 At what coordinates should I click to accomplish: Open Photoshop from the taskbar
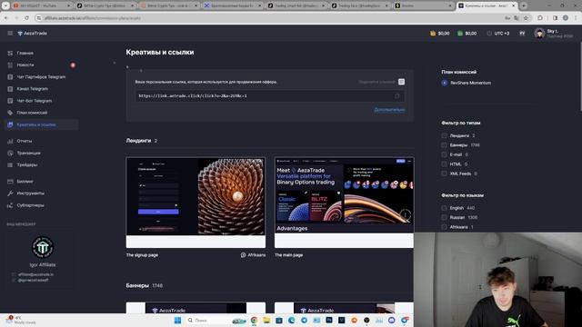tap(329, 320)
